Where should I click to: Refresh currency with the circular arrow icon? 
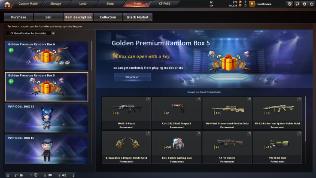pos(245,6)
